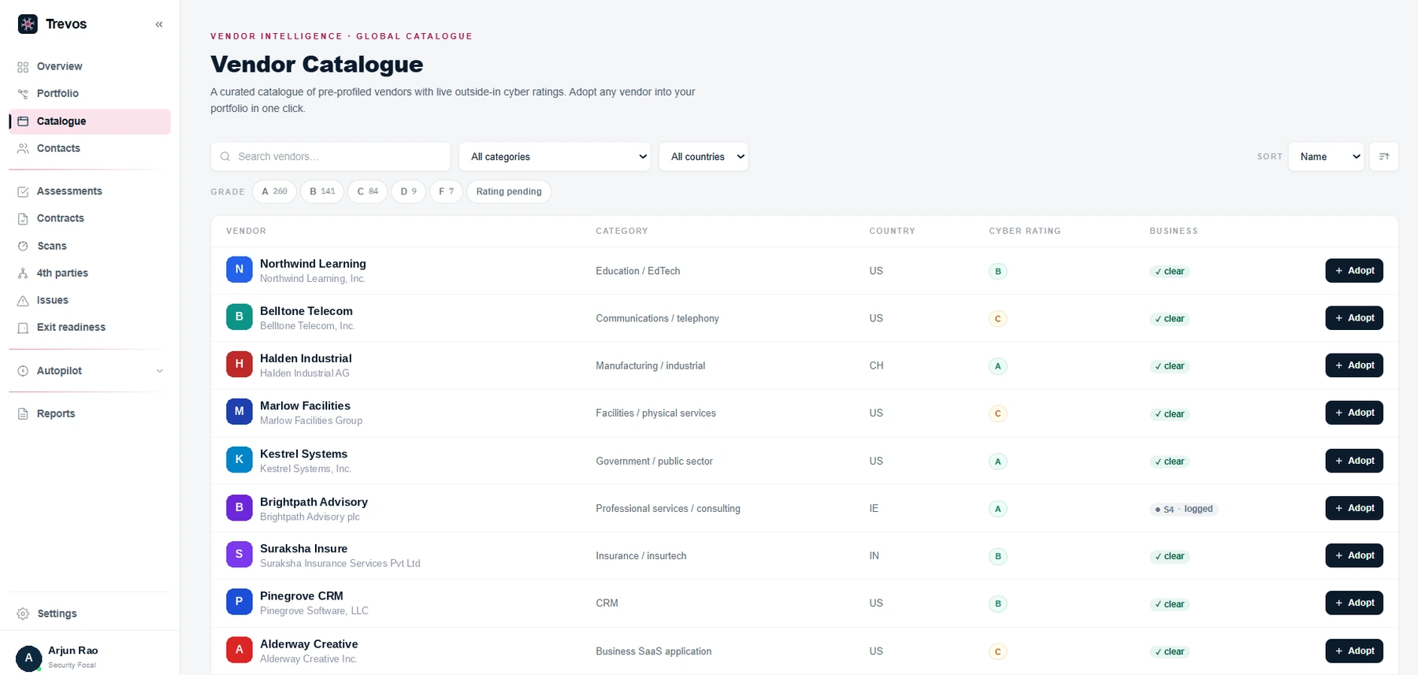Viewport: 1418px width, 675px height.
Task: Click the Country column header
Action: pos(892,231)
